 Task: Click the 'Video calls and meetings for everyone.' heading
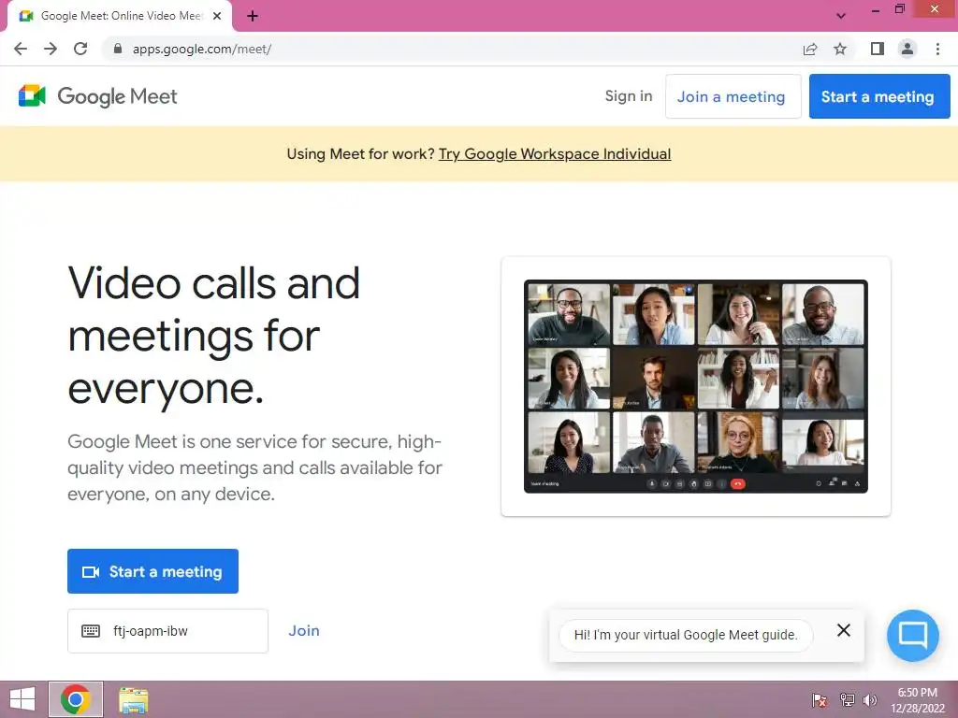coord(214,336)
